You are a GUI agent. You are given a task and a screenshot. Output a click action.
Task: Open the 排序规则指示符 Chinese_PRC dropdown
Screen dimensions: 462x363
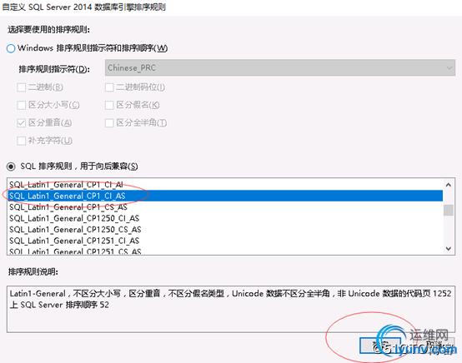pos(280,67)
